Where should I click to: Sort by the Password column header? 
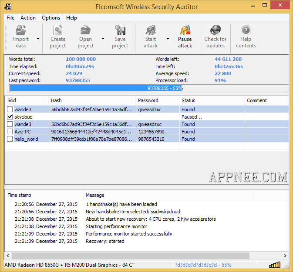(x=158, y=100)
